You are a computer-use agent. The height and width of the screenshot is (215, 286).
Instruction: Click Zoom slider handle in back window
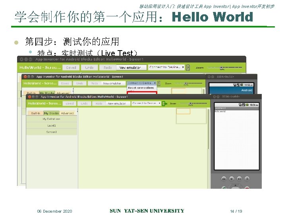(x=221, y=68)
